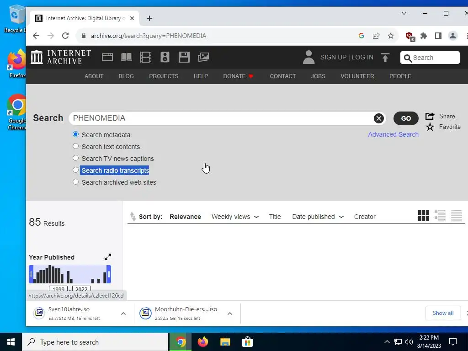Open a new browser tab

pos(149,18)
